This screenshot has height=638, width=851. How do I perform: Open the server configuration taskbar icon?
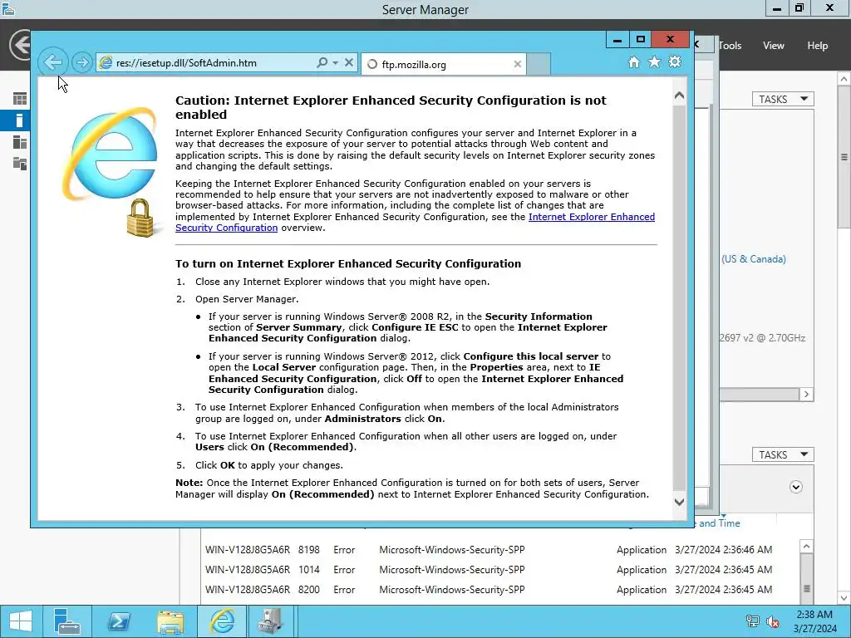tap(270, 621)
